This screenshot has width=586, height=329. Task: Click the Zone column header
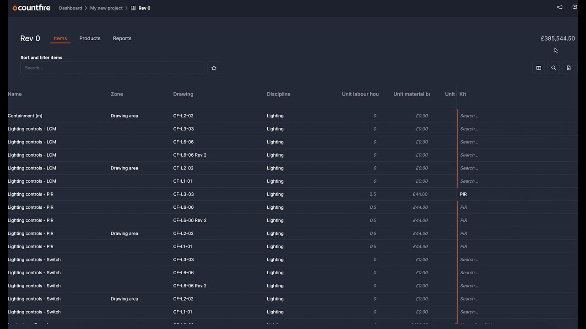coord(117,94)
